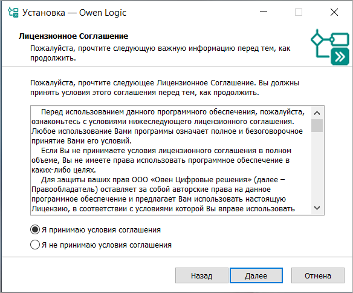Click the license scrollbar up arrow
The image size is (353, 293).
pos(317,113)
